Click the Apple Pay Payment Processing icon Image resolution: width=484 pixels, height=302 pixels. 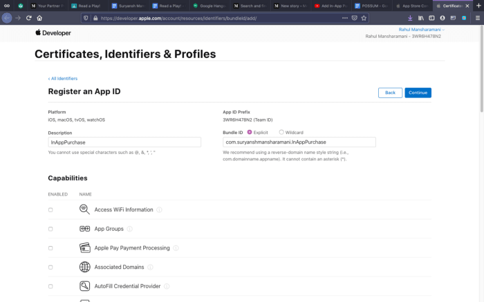point(84,247)
